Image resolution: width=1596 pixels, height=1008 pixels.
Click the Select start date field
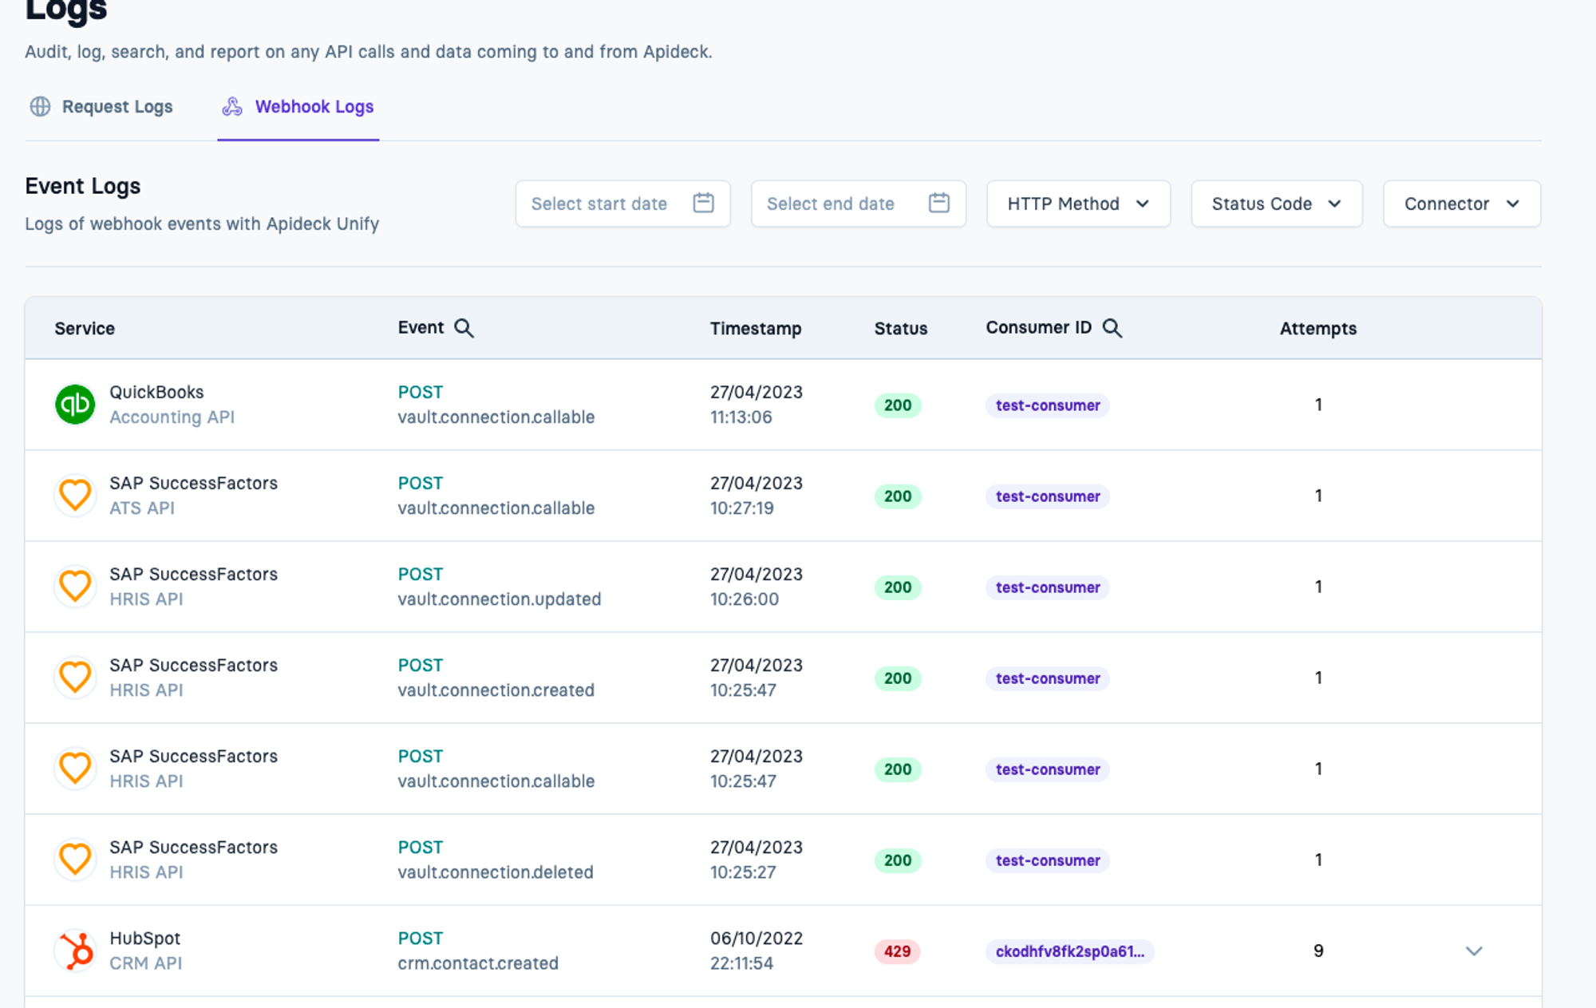(622, 204)
